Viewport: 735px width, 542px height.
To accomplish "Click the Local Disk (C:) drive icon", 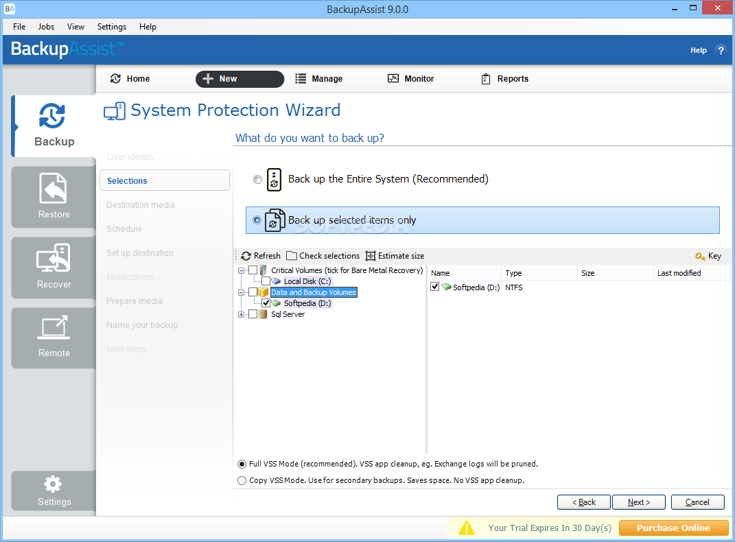I will pos(276,281).
